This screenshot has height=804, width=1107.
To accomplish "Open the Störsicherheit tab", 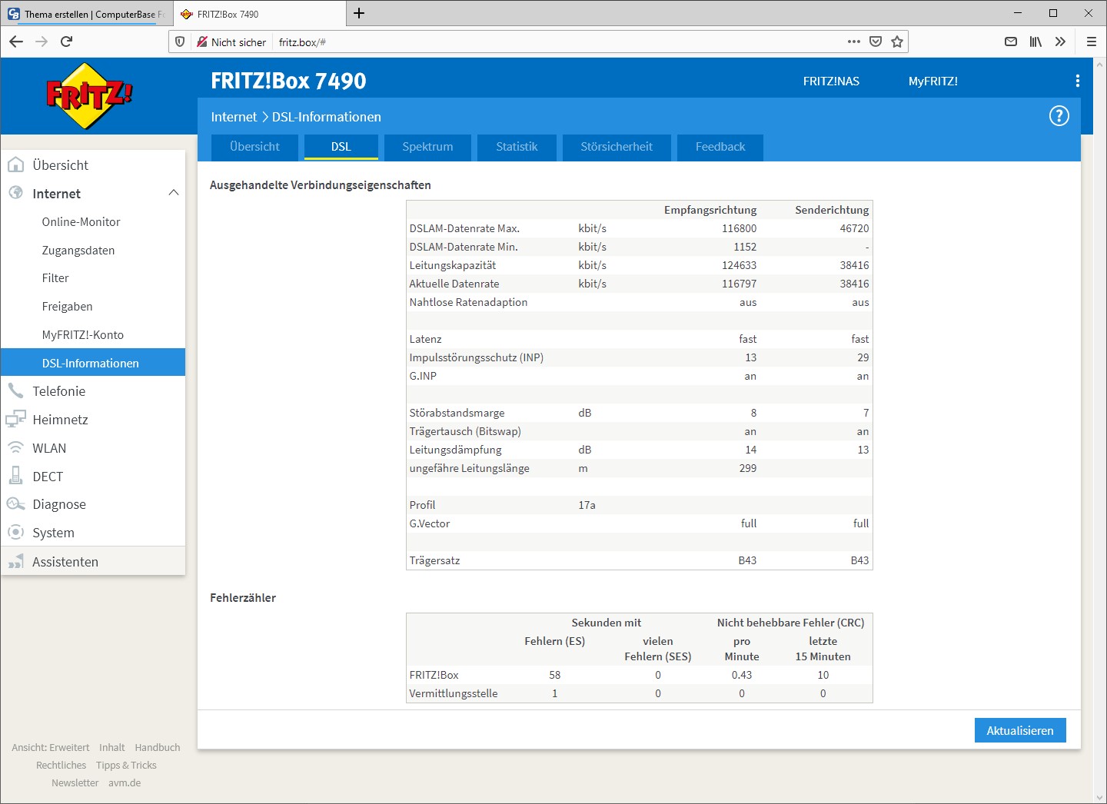I will click(617, 147).
